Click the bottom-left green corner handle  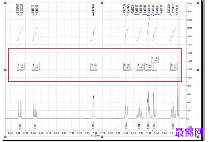pos(6,136)
